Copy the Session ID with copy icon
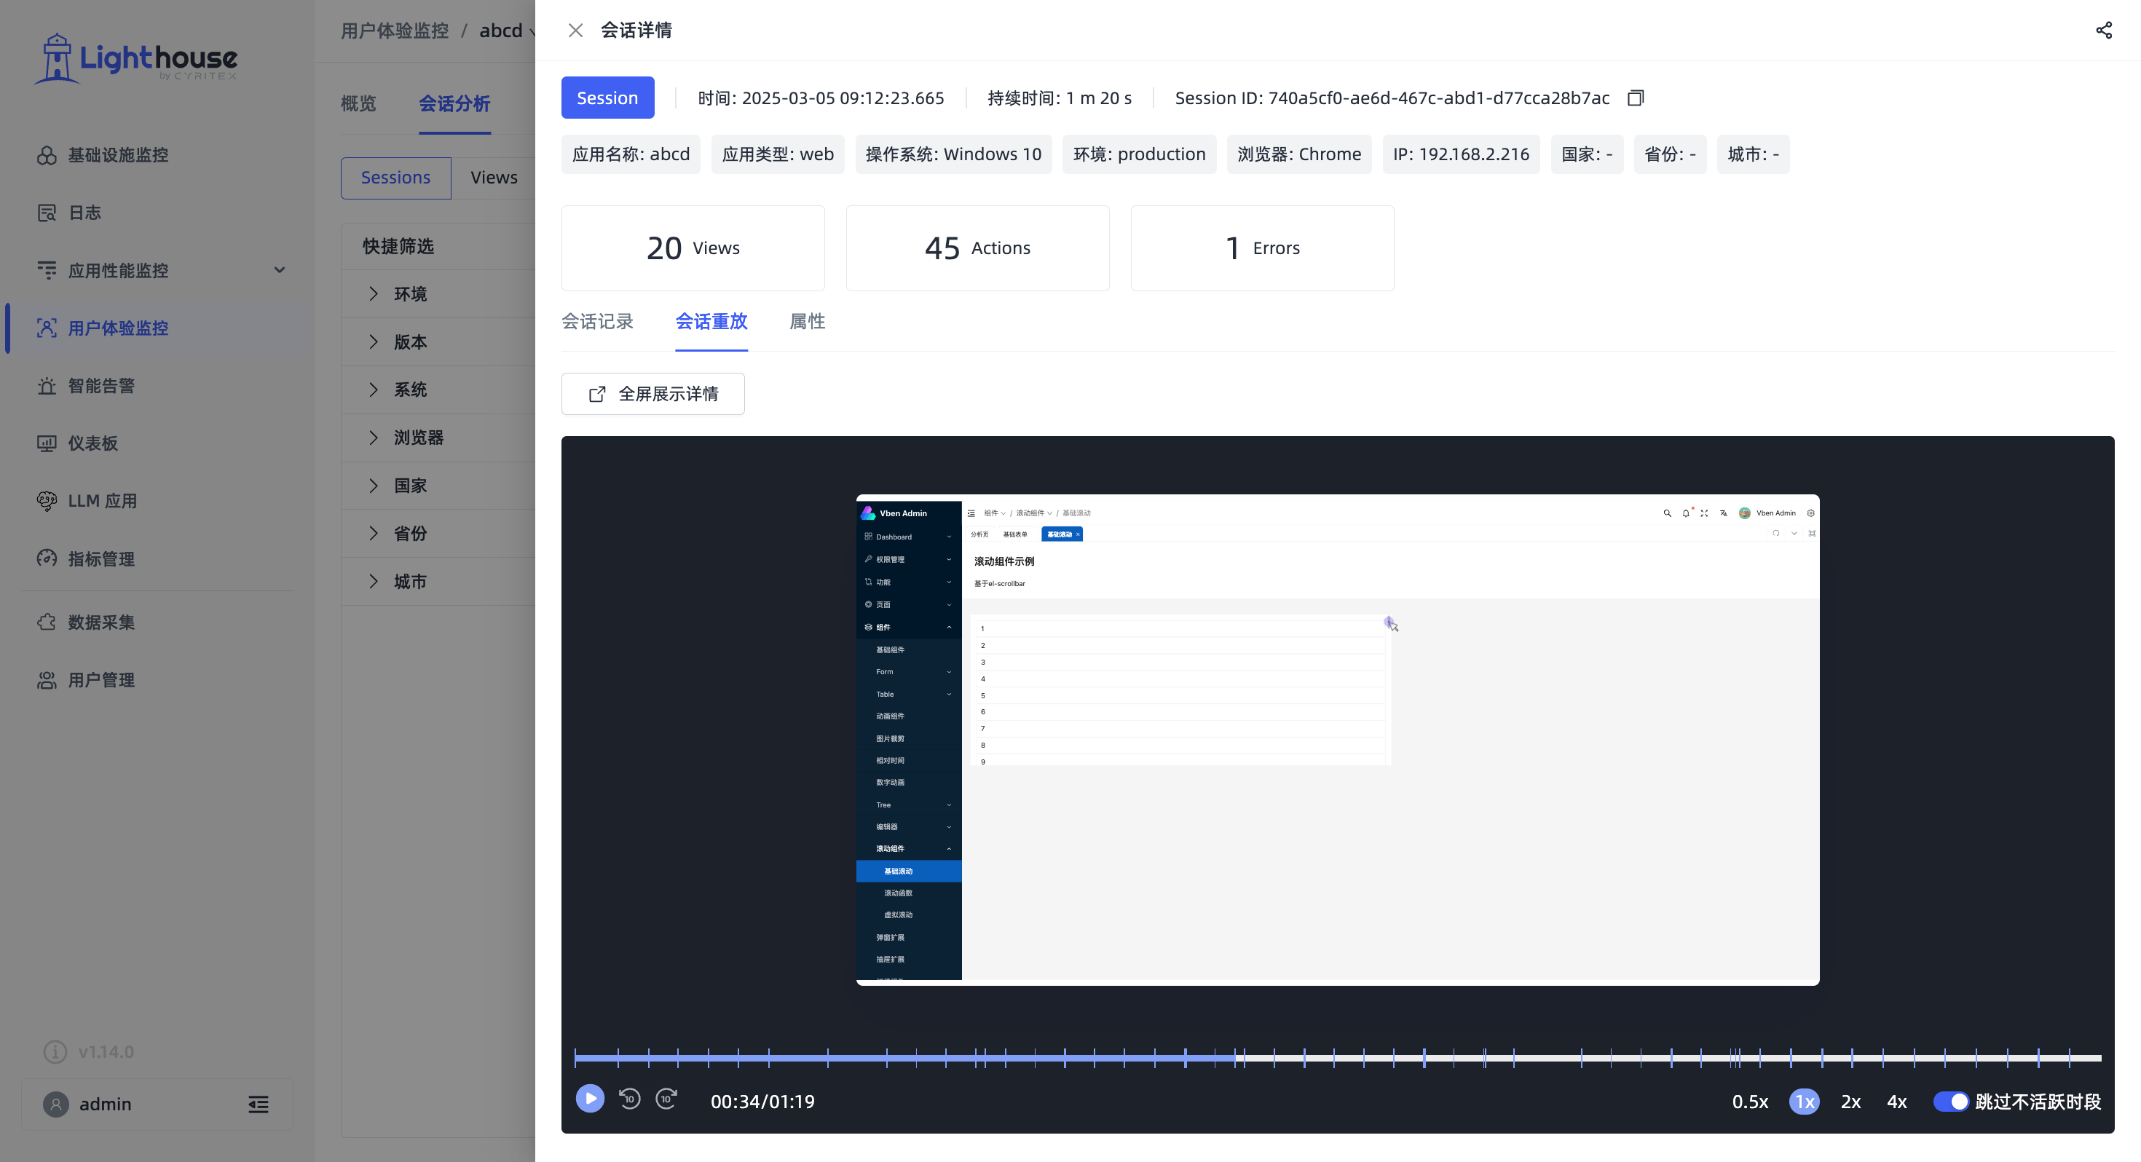2141x1162 pixels. point(1635,98)
